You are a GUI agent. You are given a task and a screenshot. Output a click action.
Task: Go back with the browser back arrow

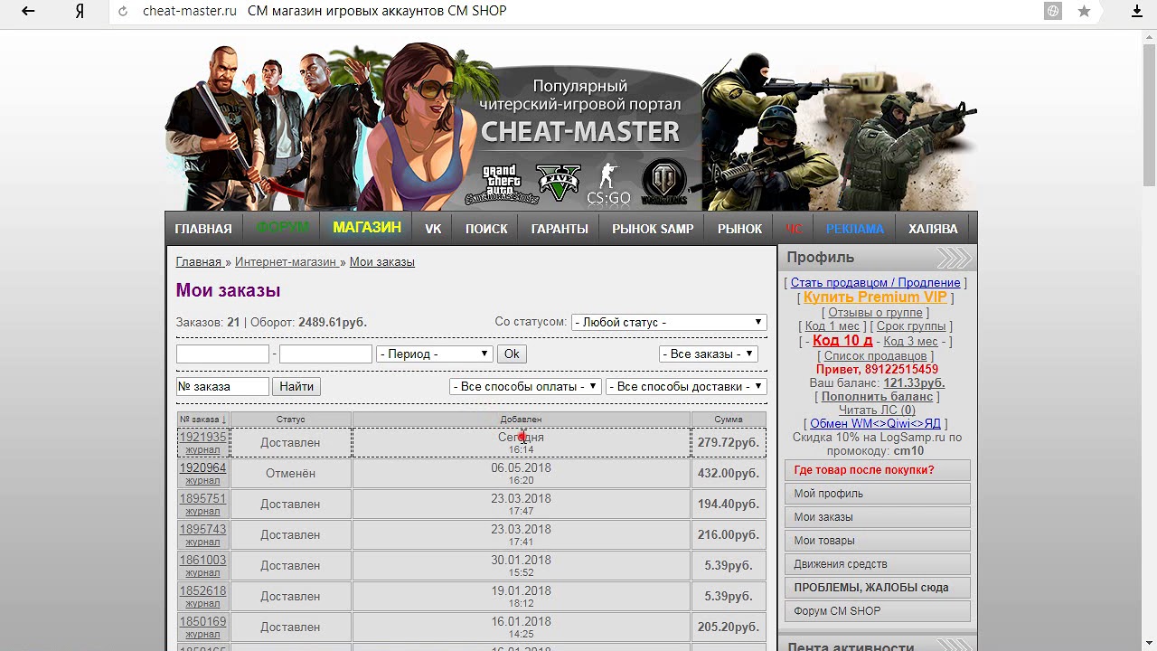(28, 12)
